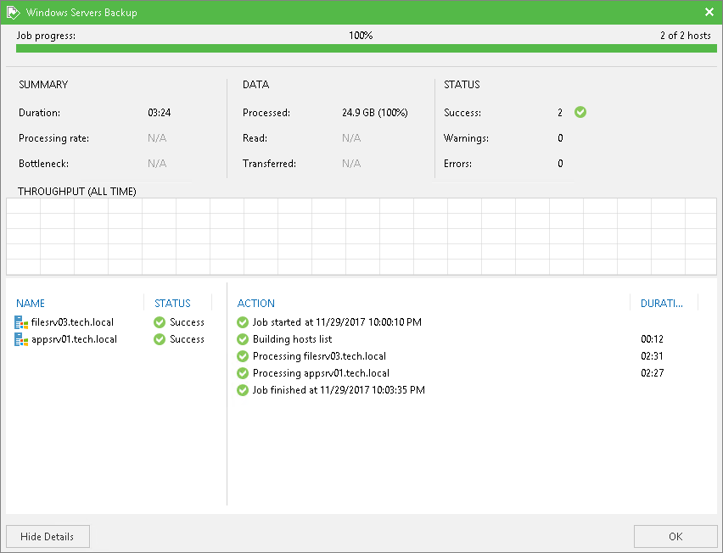Click the Processing rate N/A value
The width and height of the screenshot is (723, 553).
(157, 137)
